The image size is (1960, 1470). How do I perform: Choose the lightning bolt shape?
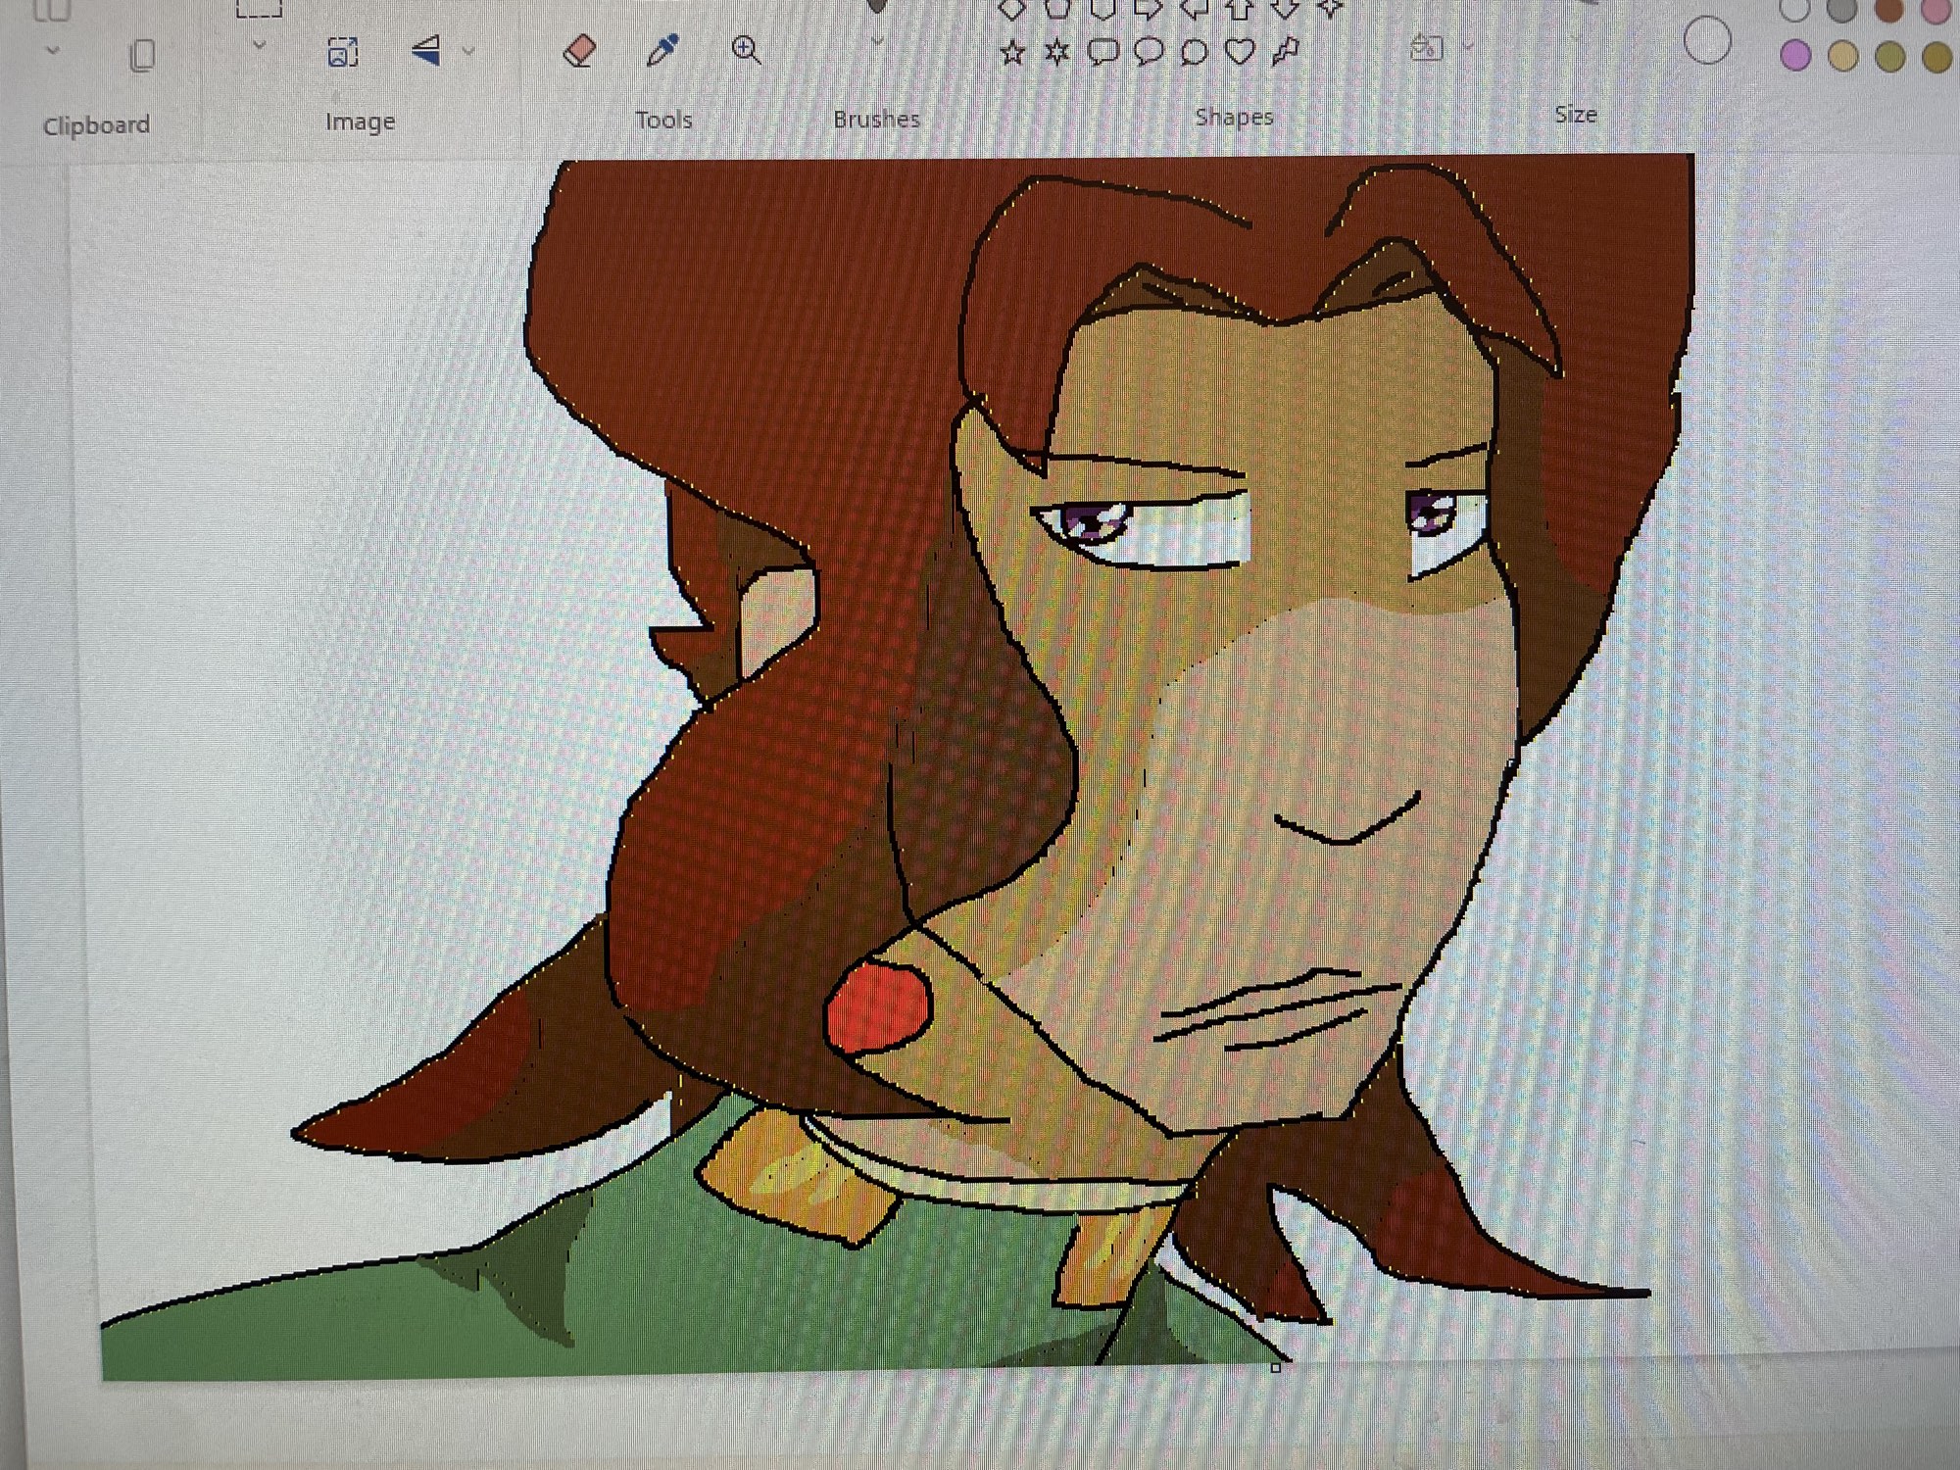point(1285,51)
